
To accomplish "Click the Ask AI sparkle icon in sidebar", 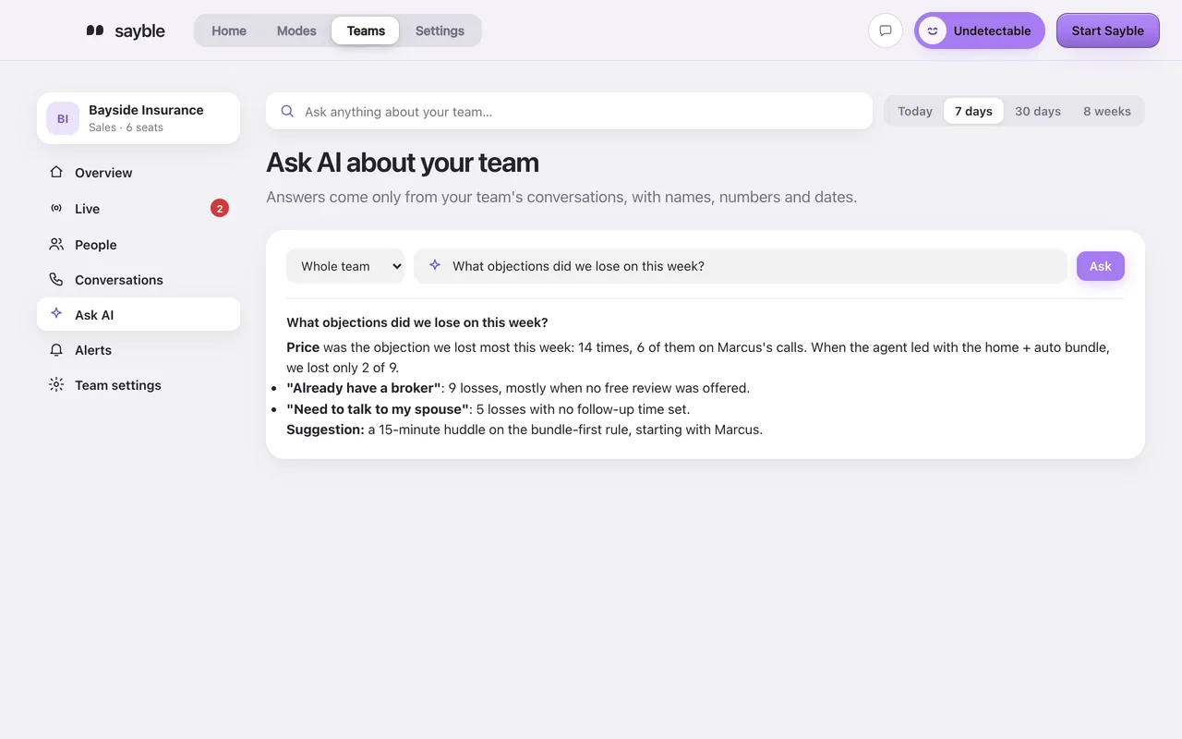I will tap(56, 315).
